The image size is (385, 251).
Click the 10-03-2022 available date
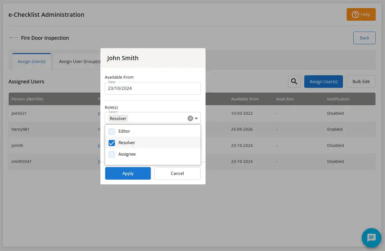tap(242, 113)
